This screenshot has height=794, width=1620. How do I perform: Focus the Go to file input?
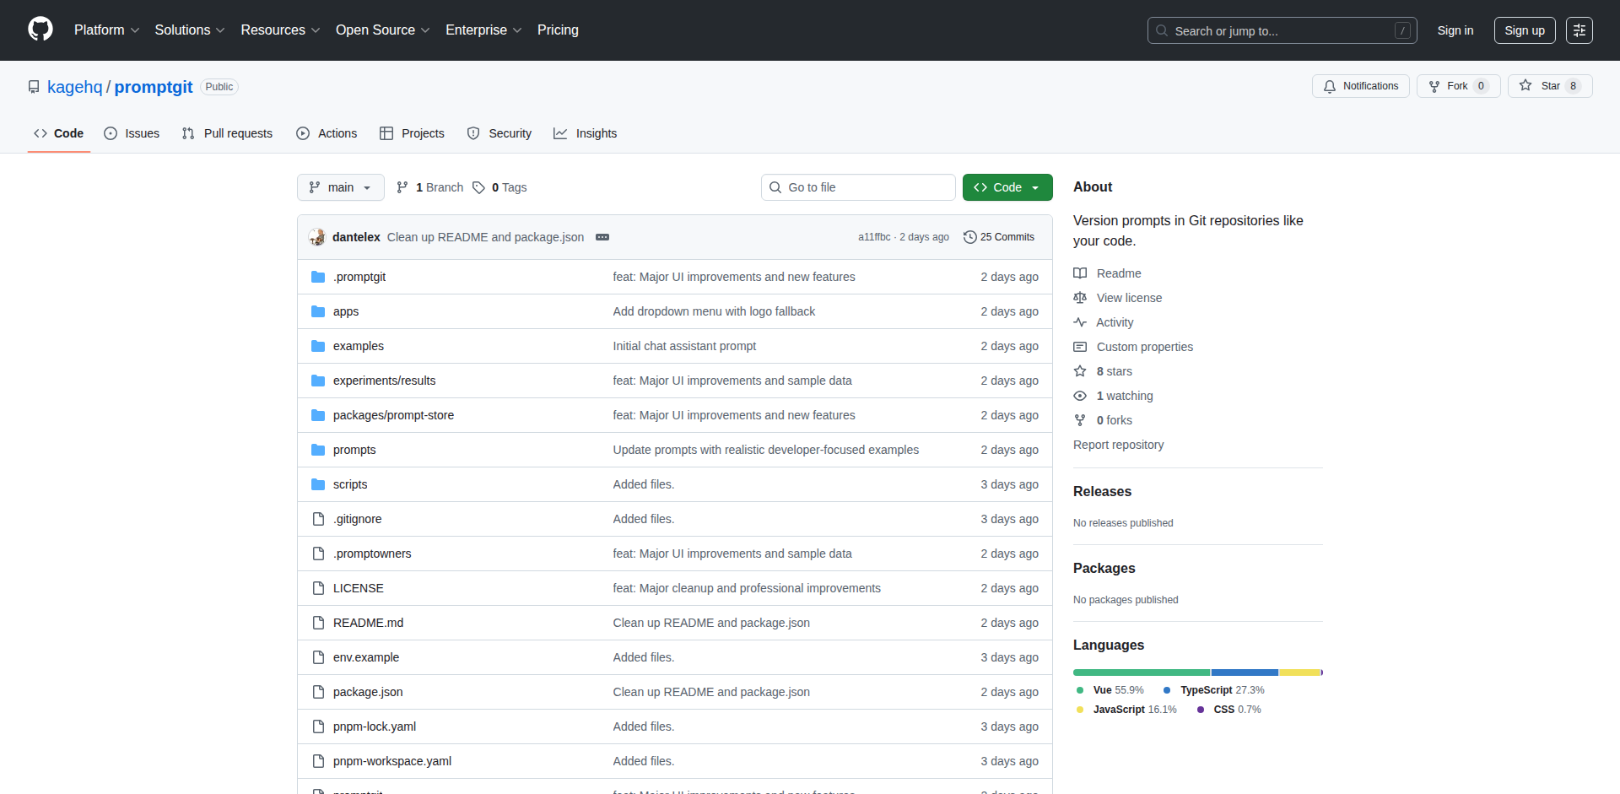858,187
